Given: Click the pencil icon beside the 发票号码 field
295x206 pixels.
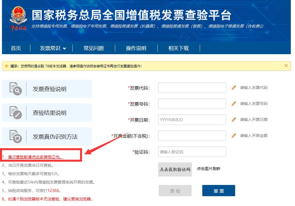Looking at the screenshot, I should coord(233,104).
